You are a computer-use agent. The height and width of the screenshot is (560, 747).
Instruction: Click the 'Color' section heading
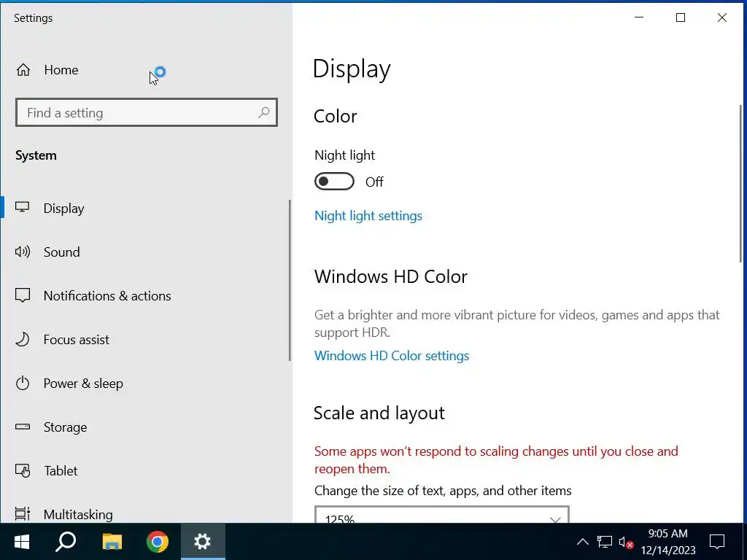[x=336, y=116]
